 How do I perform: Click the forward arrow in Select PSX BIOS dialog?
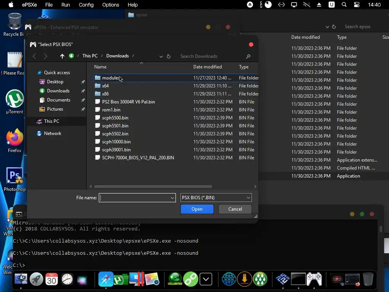point(46,56)
